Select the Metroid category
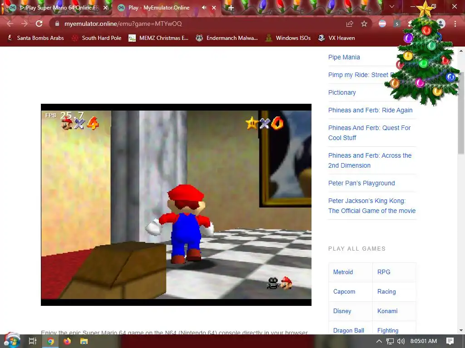This screenshot has width=465, height=348. tap(343, 272)
